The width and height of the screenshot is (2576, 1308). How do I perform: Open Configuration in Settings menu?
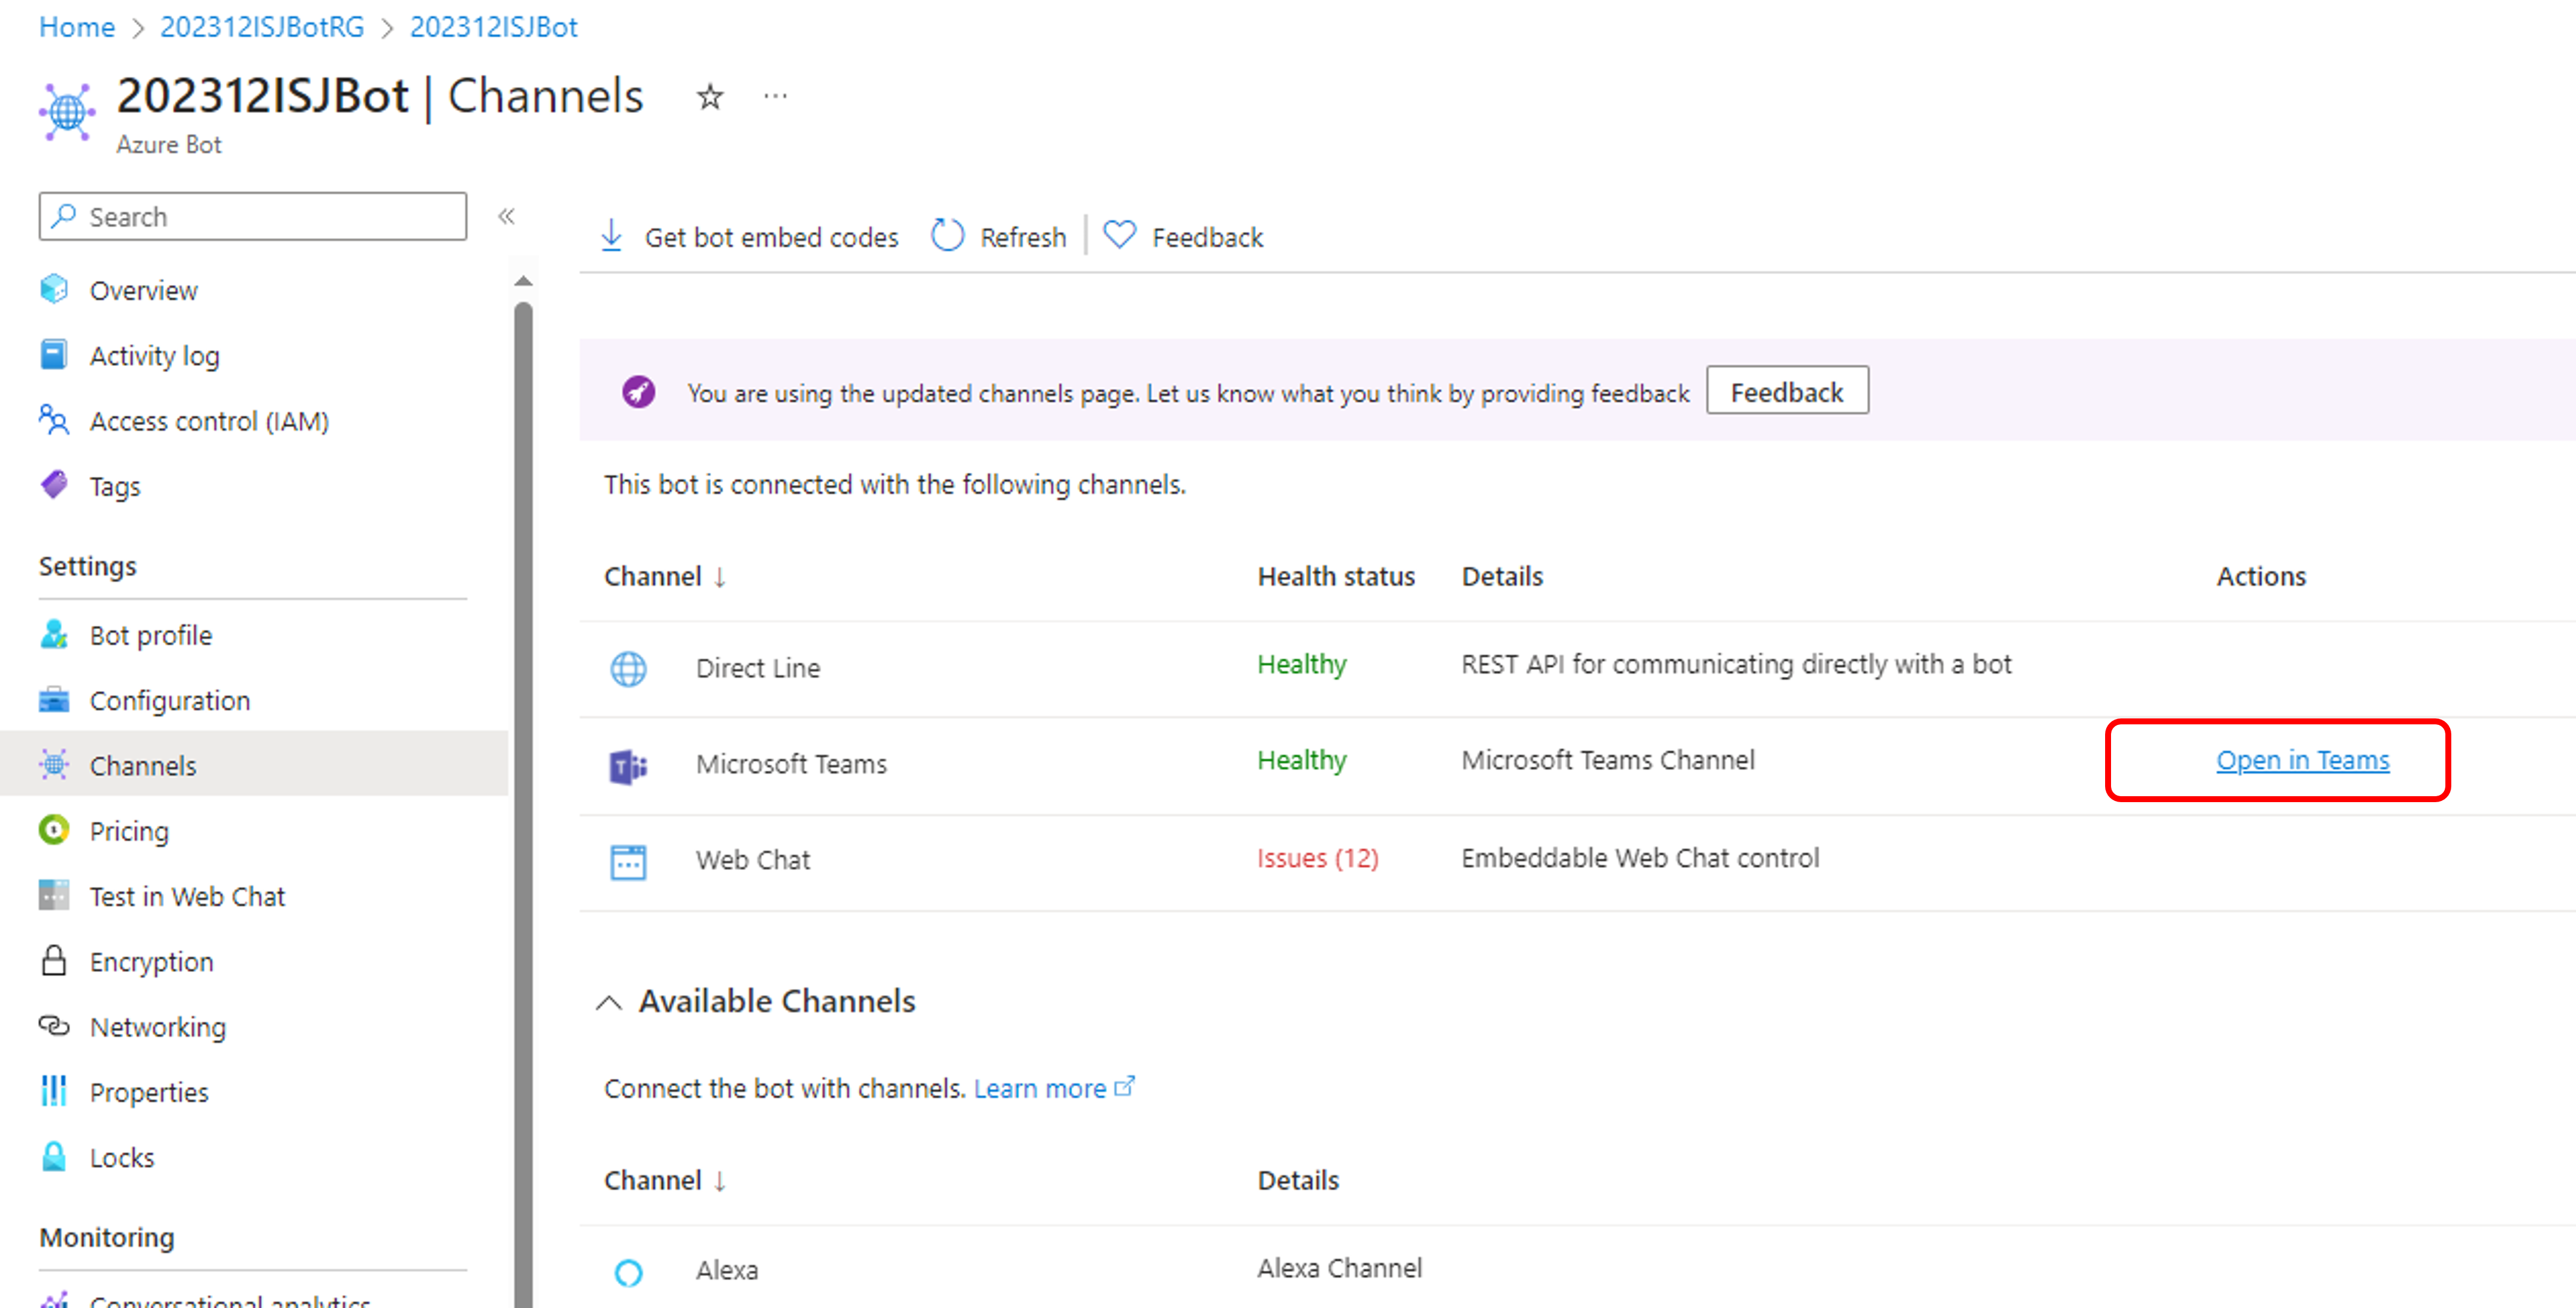tap(169, 700)
